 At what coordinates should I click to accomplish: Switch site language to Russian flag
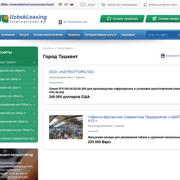click(x=72, y=4)
